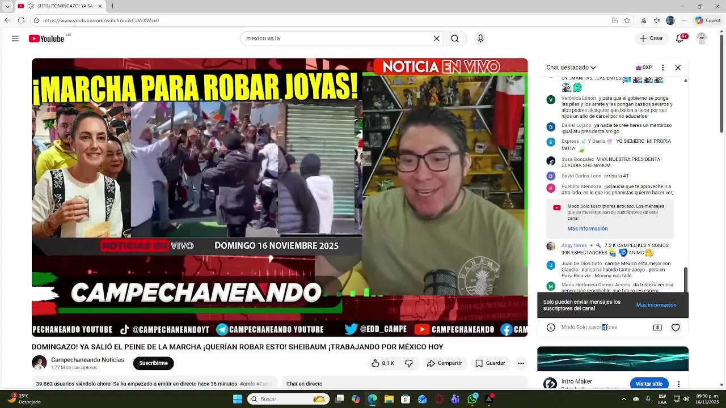Open the Windows Start menu

(x=238, y=399)
